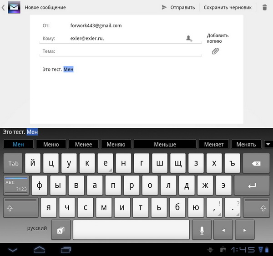Click the paperclip attachment icon
The image size is (273, 256).
point(216,51)
